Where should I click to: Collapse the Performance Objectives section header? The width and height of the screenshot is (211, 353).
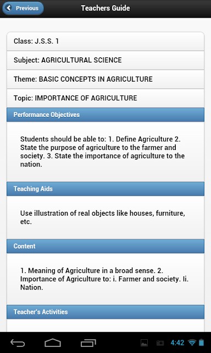point(105,115)
